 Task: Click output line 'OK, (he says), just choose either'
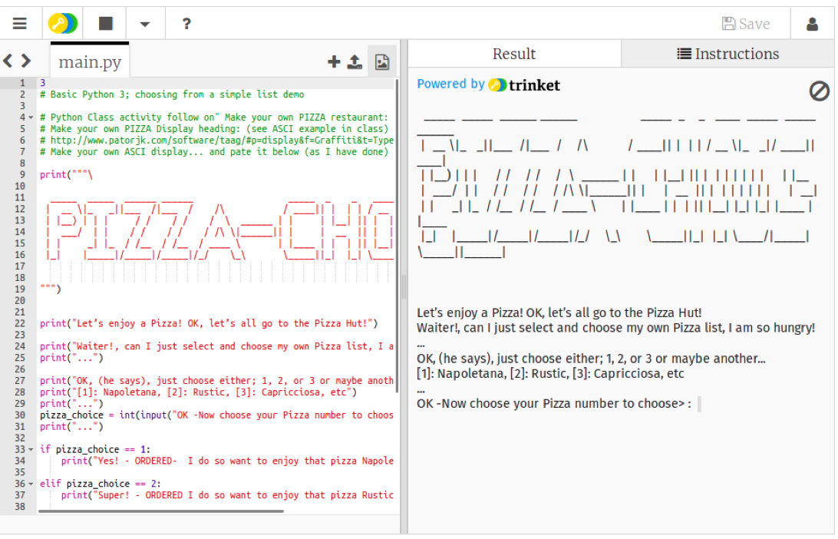(x=591, y=359)
